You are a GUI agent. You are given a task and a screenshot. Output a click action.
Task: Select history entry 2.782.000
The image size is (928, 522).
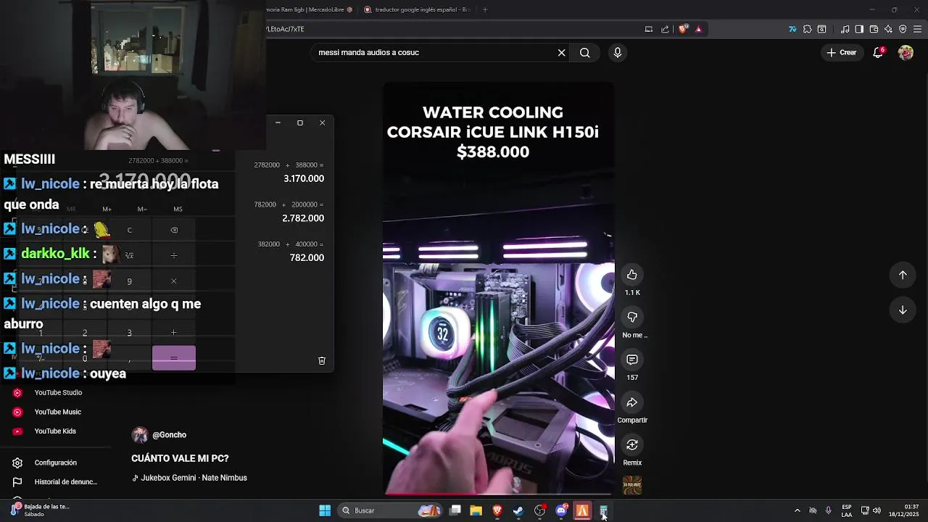tap(289, 212)
